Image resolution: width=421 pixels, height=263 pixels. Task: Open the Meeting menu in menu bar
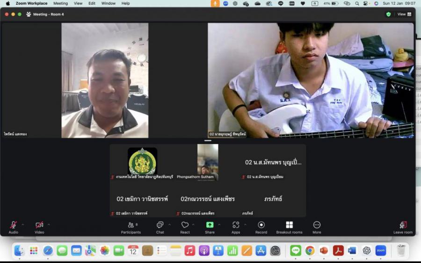[x=60, y=3]
